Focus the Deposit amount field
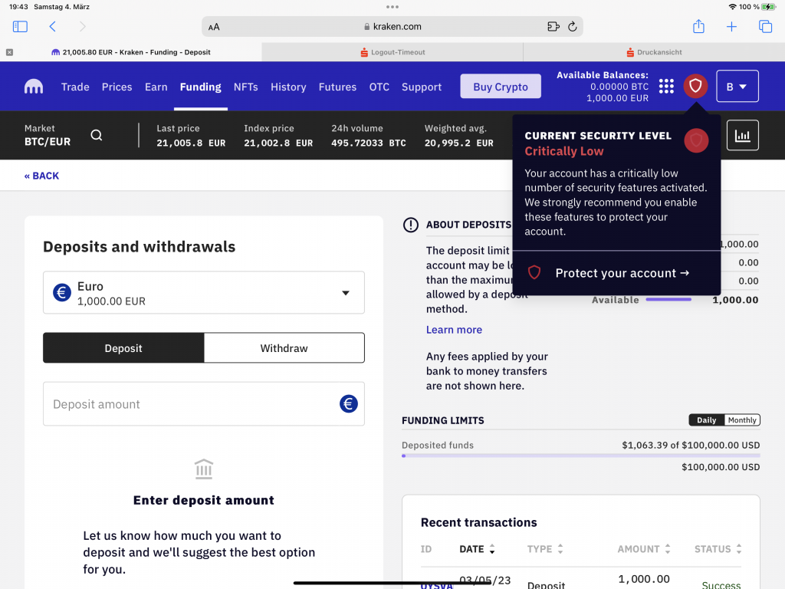785x589 pixels. coord(192,404)
